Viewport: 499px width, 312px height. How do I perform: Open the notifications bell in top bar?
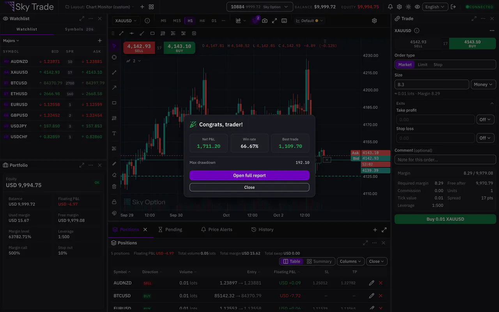pyautogui.click(x=390, y=7)
